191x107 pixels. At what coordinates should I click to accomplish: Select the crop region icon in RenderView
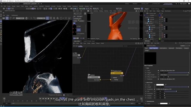[x=35, y=18]
